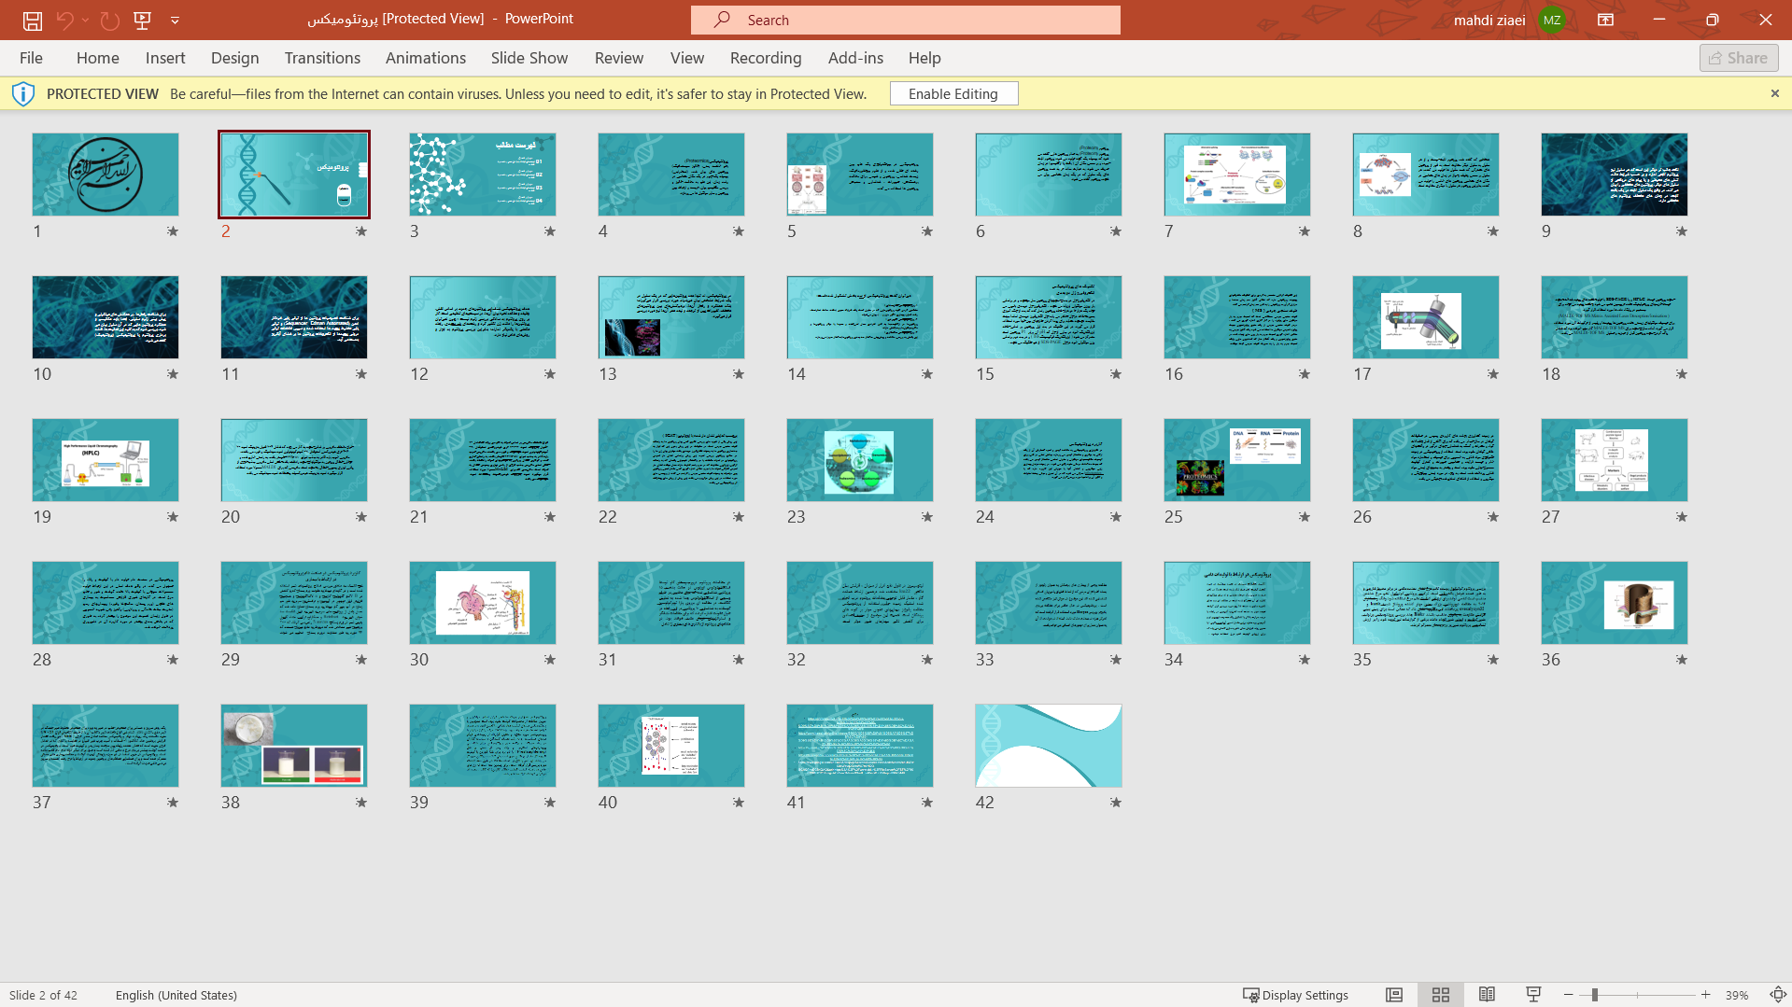Switch to the Design tab

coord(235,58)
